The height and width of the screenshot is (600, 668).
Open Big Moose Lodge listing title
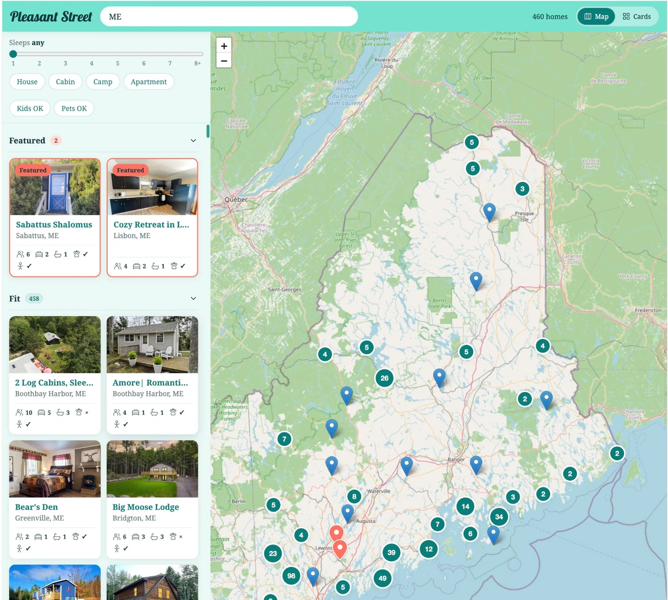pos(146,507)
